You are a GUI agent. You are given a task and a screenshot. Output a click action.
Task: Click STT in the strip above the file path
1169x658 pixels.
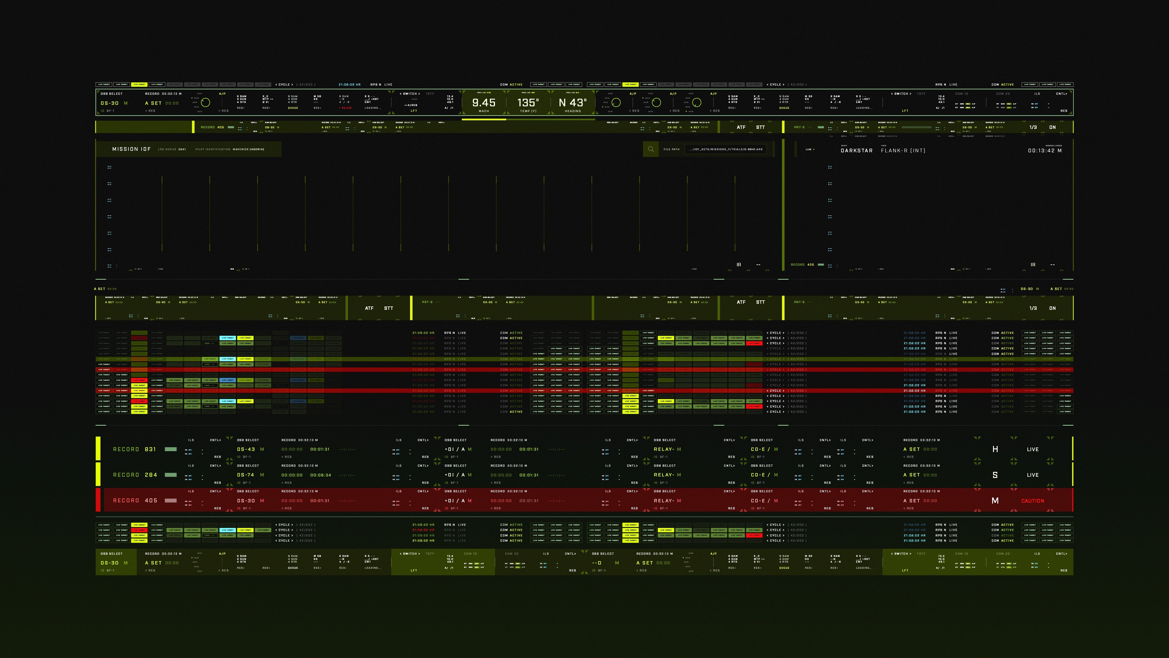click(760, 127)
